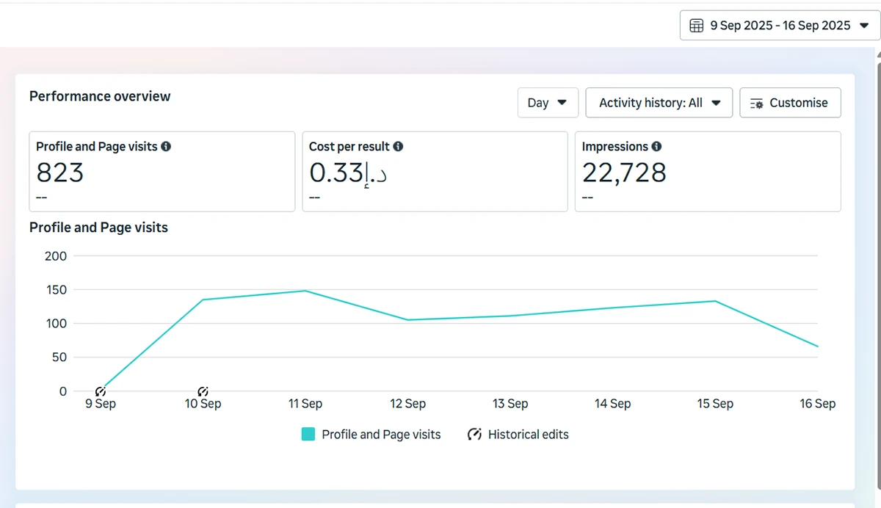Viewport: 881px width, 508px height.
Task: Toggle Profile and Page visits legend label
Action: pos(381,435)
